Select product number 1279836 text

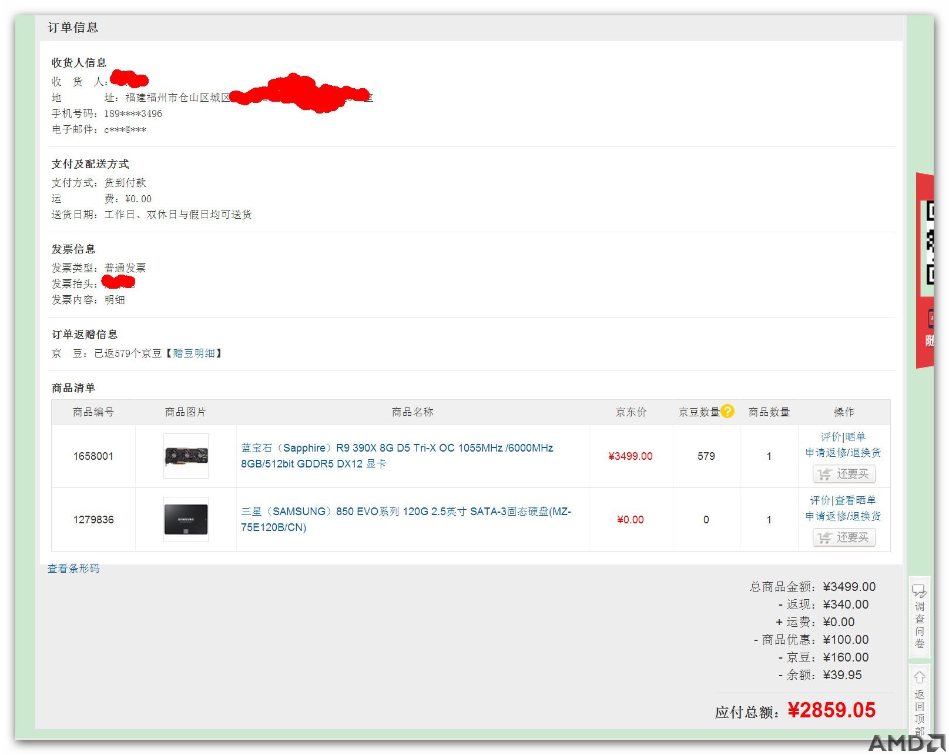pos(93,520)
